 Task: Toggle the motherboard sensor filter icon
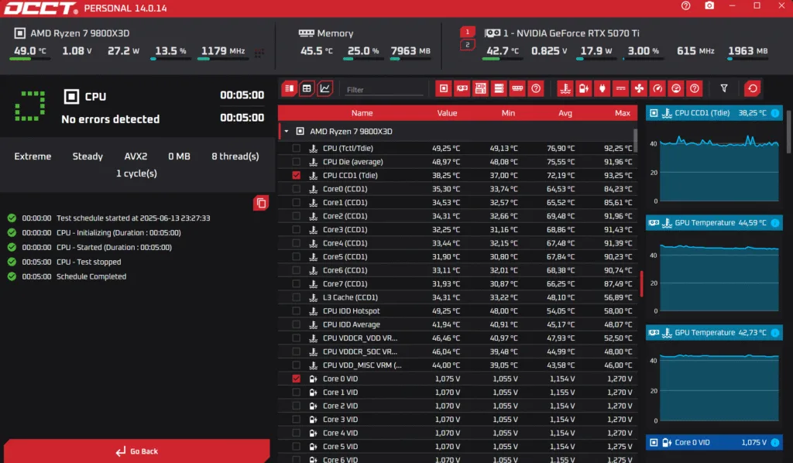coord(480,88)
